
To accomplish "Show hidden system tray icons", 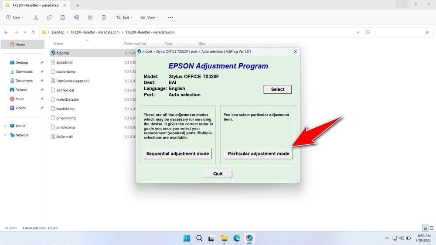I will coord(387,238).
